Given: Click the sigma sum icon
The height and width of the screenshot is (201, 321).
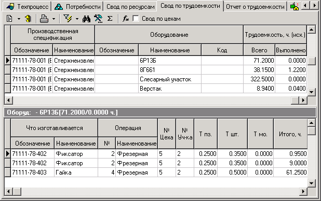Looking at the screenshot, I should click(110, 19).
